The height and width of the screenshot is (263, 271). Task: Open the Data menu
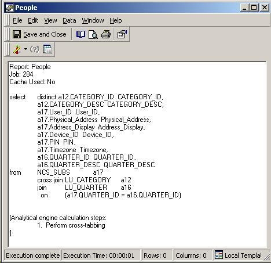(x=69, y=20)
